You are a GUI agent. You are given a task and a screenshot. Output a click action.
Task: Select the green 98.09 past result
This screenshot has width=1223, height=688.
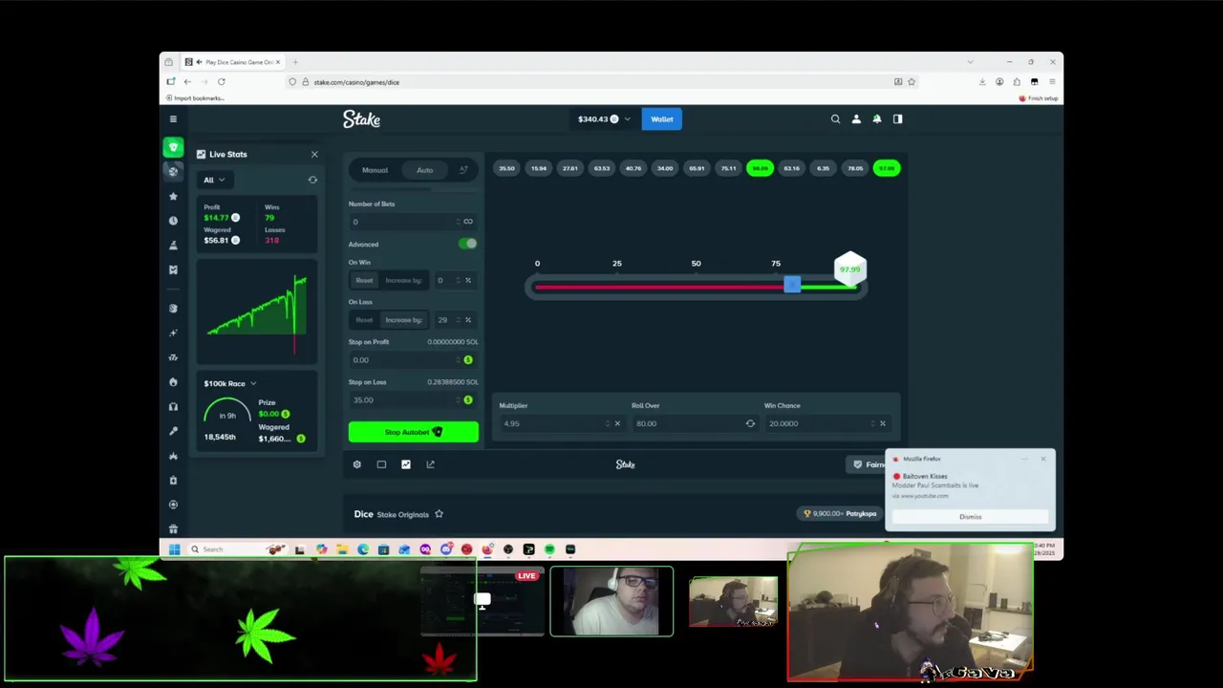coord(760,168)
